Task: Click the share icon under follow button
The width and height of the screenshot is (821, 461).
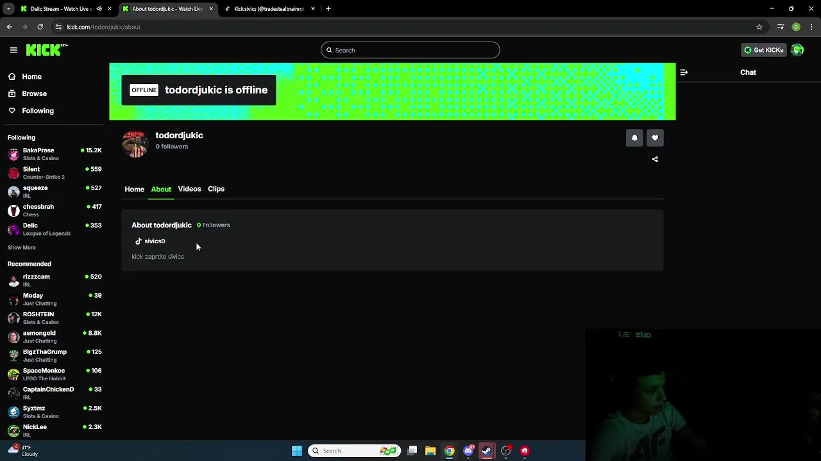Action: click(655, 159)
